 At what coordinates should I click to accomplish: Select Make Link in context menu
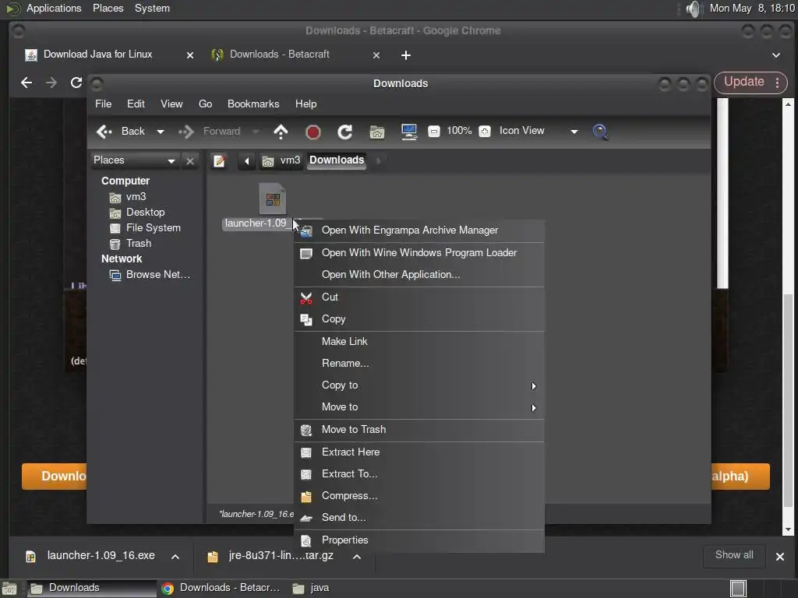(x=419, y=341)
